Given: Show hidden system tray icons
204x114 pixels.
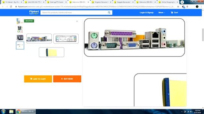Looking at the screenshot, I should [x=182, y=112].
